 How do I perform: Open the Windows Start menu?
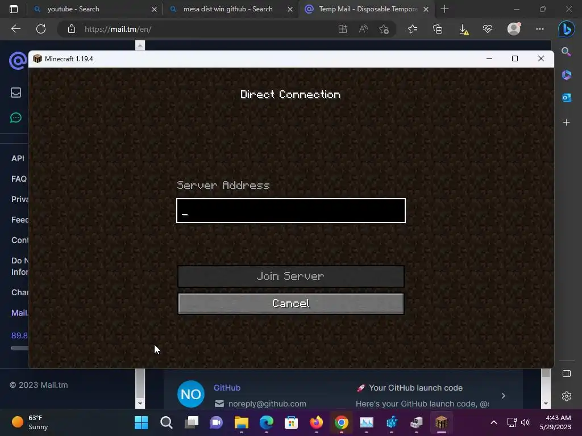tap(141, 422)
